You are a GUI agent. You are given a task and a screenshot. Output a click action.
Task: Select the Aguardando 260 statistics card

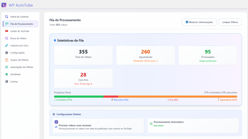tap(145, 55)
